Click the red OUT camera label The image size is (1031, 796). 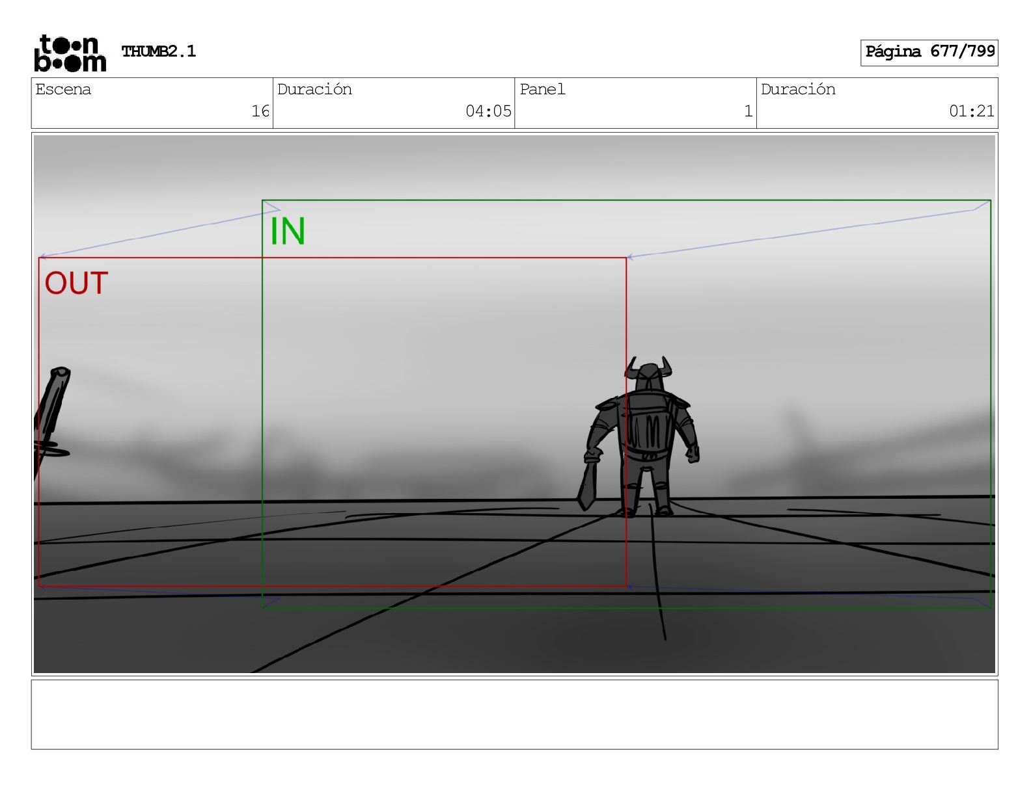pos(76,284)
